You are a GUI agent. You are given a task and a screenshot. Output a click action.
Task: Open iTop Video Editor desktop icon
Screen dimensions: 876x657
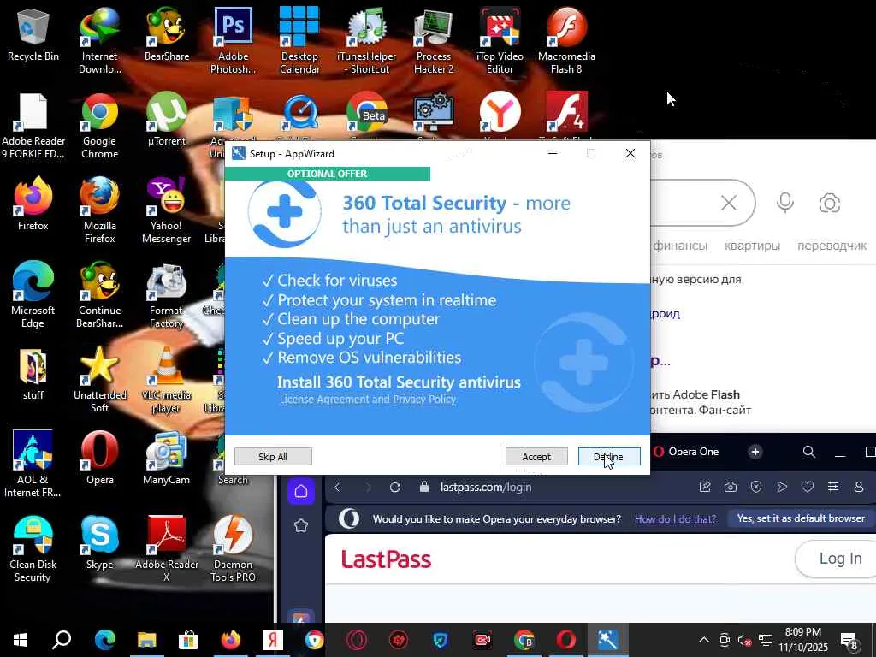click(x=500, y=40)
